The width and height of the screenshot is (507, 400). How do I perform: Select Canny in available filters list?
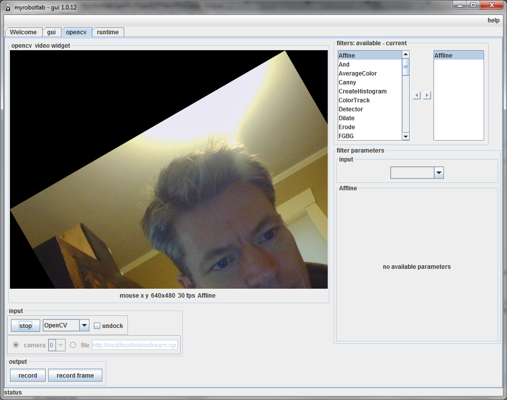click(348, 82)
